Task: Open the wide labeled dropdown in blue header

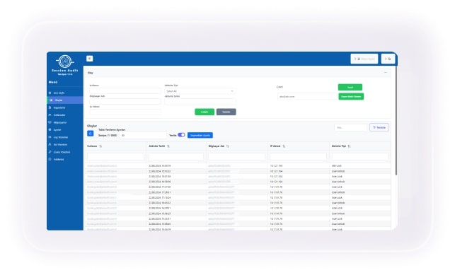Action: pyautogui.click(x=364, y=59)
